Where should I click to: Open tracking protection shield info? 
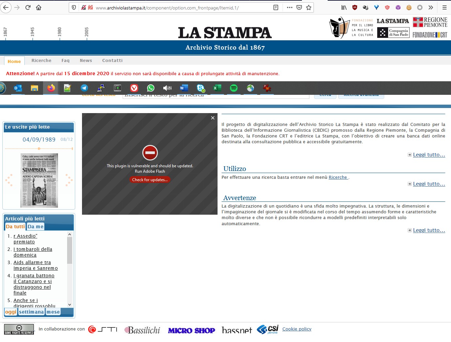point(74,7)
